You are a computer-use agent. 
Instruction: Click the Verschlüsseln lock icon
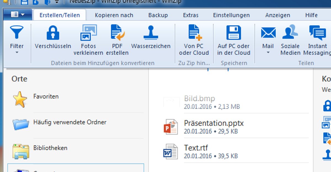coord(53,33)
